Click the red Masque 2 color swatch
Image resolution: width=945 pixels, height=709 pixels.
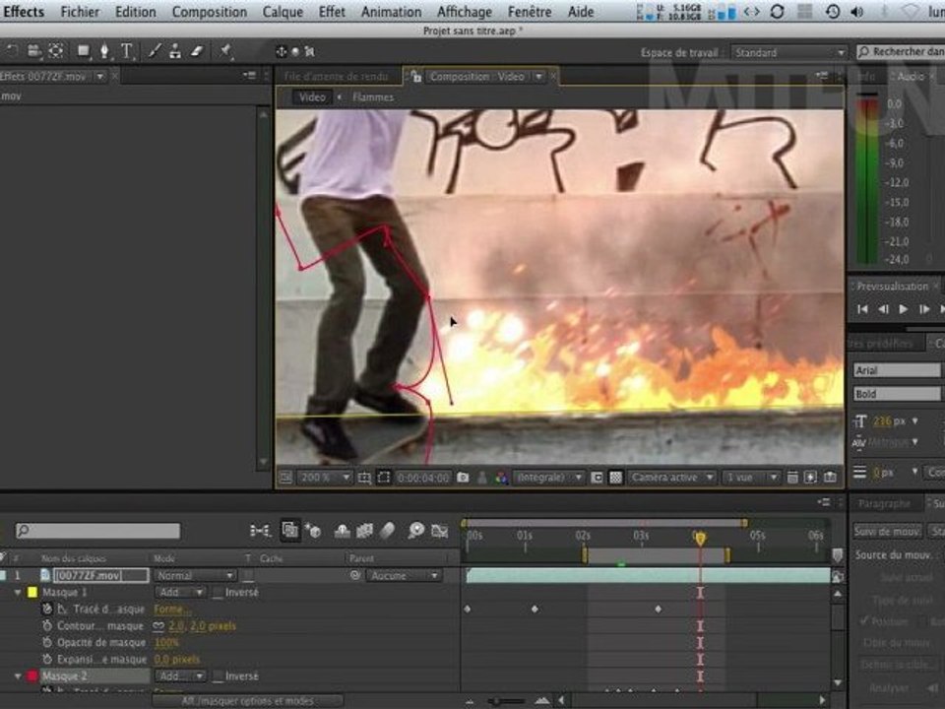tap(32, 677)
